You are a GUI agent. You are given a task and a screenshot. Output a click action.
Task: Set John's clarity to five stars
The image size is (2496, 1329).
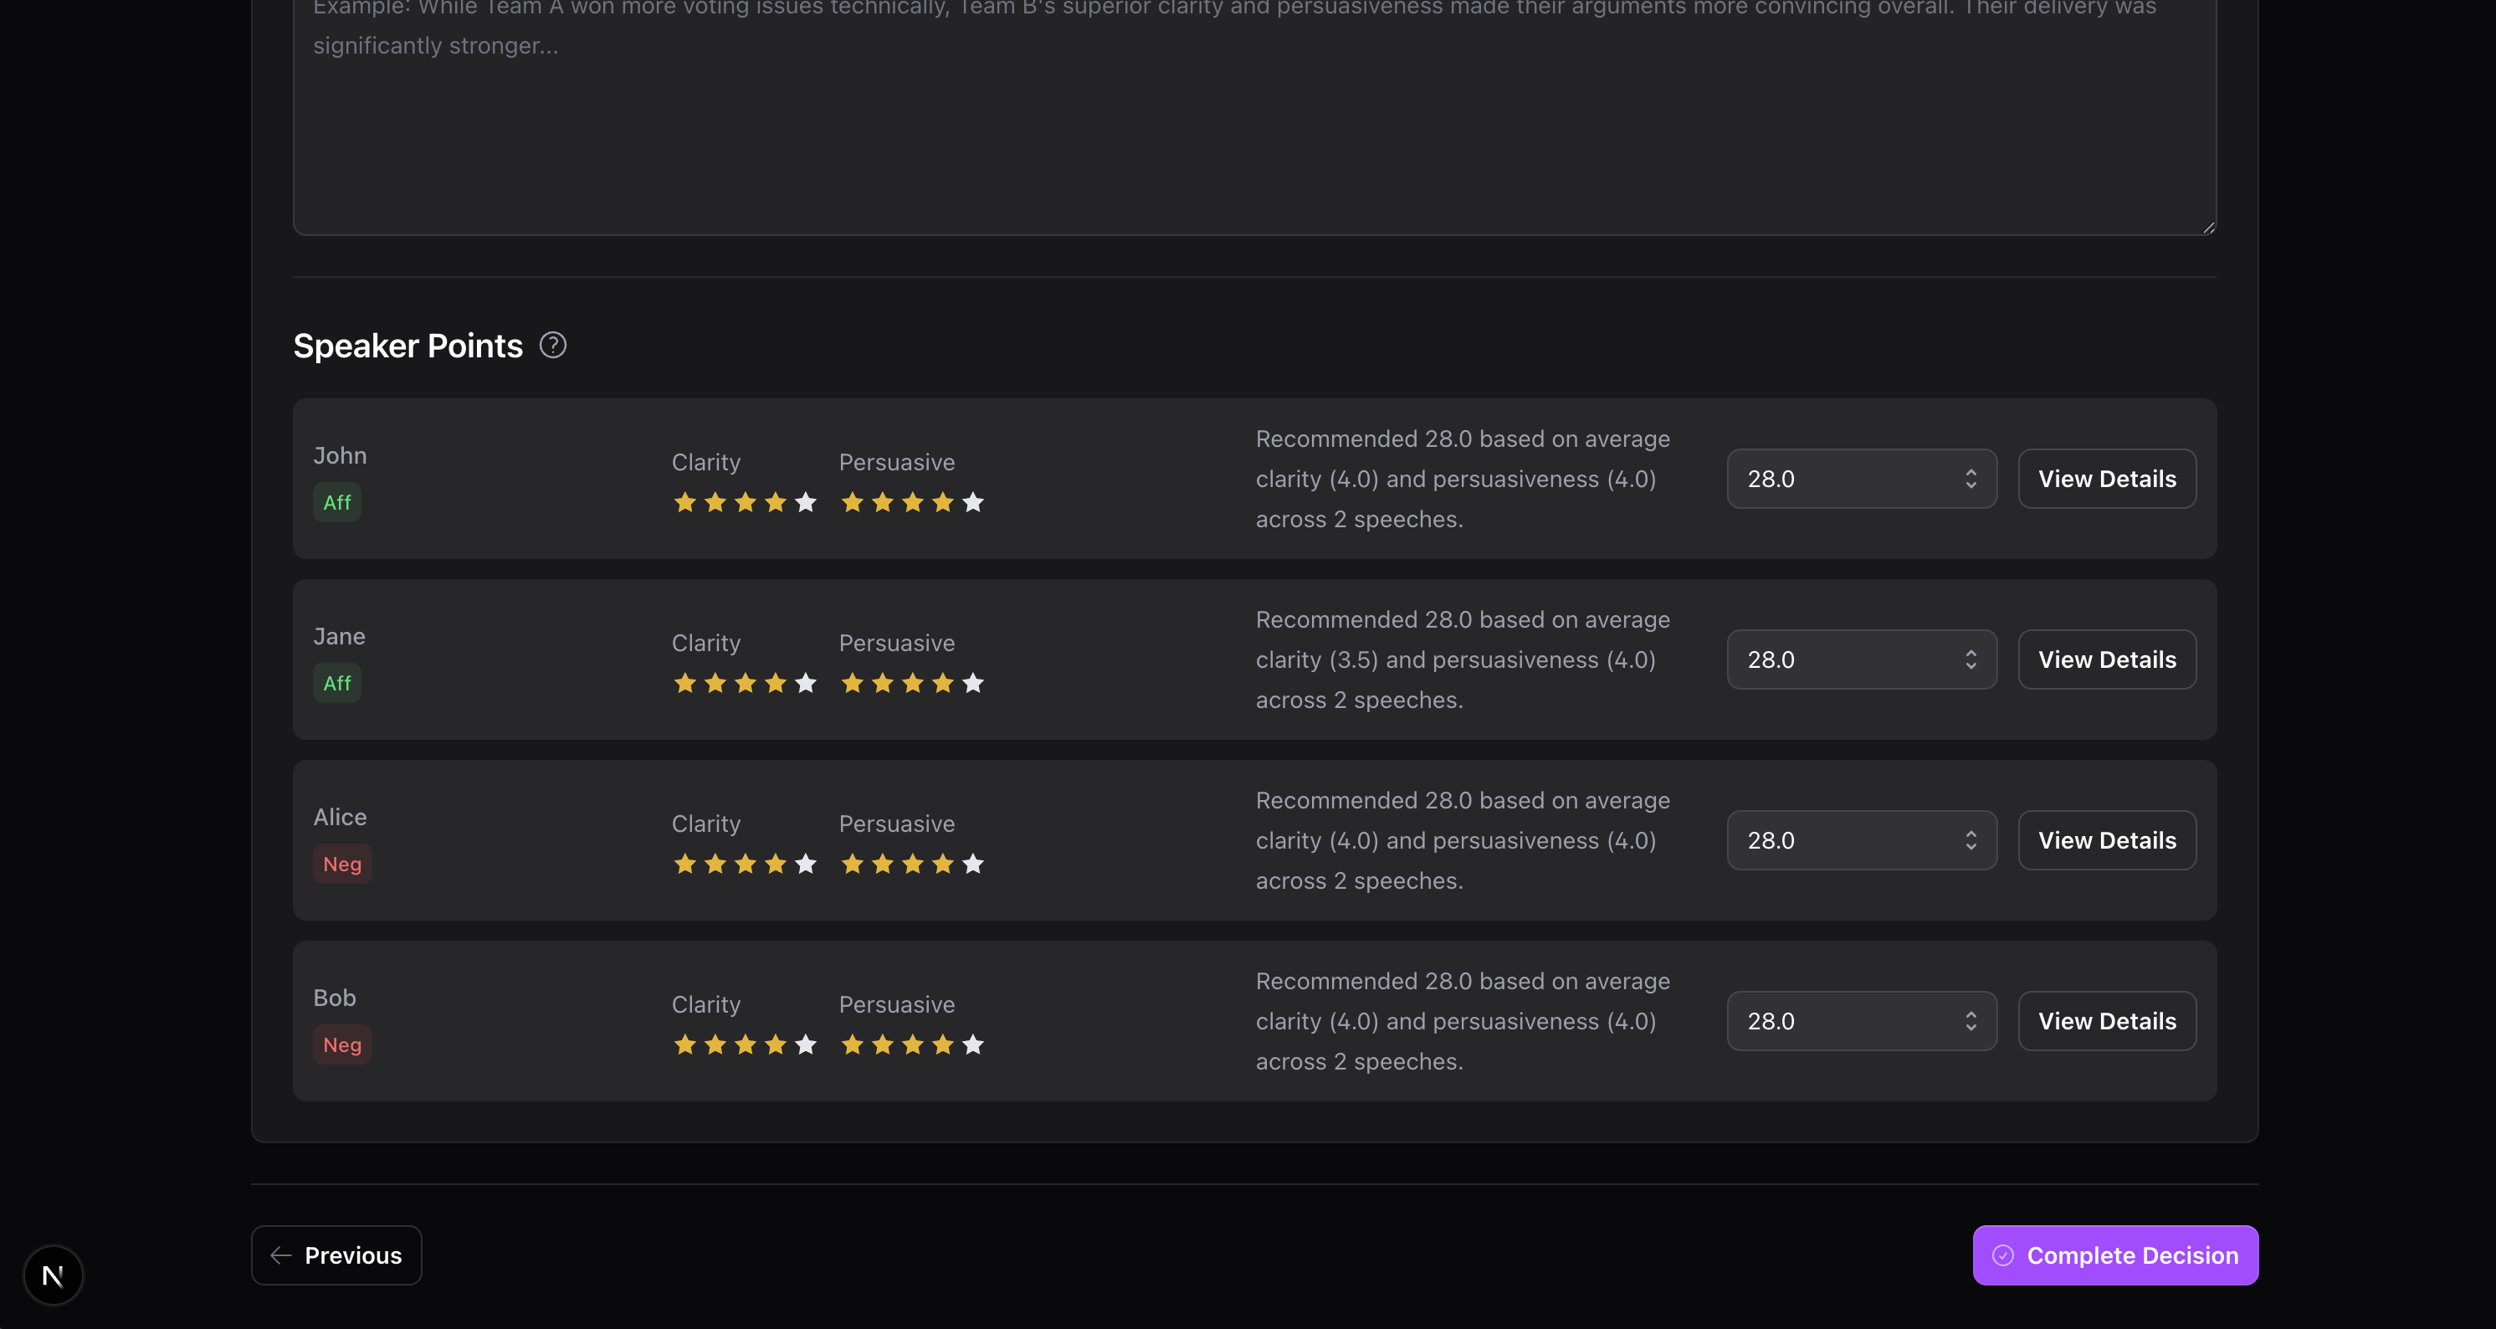(805, 502)
